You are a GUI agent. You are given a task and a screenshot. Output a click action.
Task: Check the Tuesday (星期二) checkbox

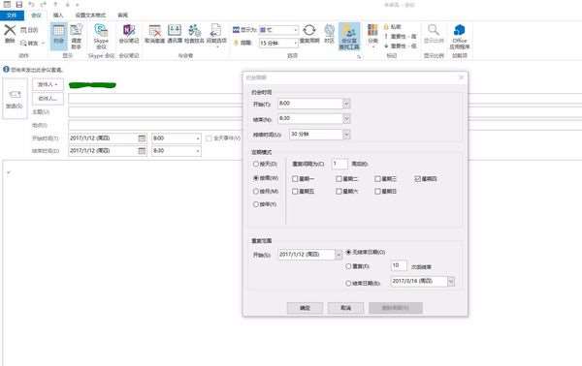(x=339, y=179)
